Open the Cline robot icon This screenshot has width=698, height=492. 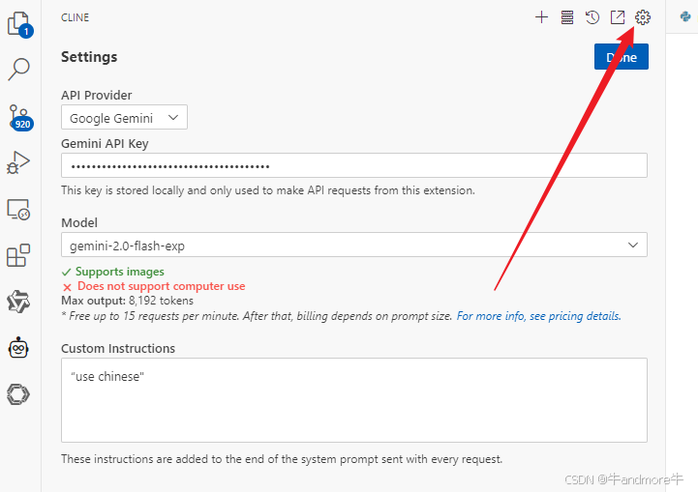click(18, 348)
